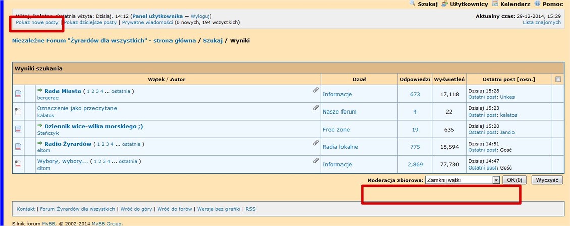Open the Rada Miasta thread

(x=63, y=91)
